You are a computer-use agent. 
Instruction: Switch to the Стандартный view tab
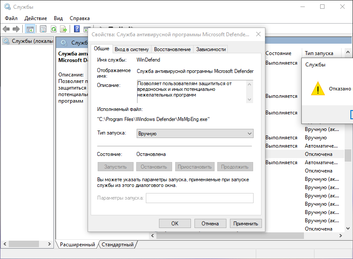pyautogui.click(x=117, y=245)
